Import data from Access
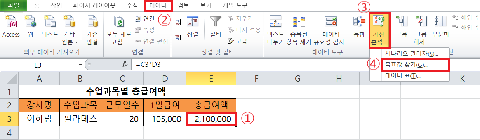 11,26
